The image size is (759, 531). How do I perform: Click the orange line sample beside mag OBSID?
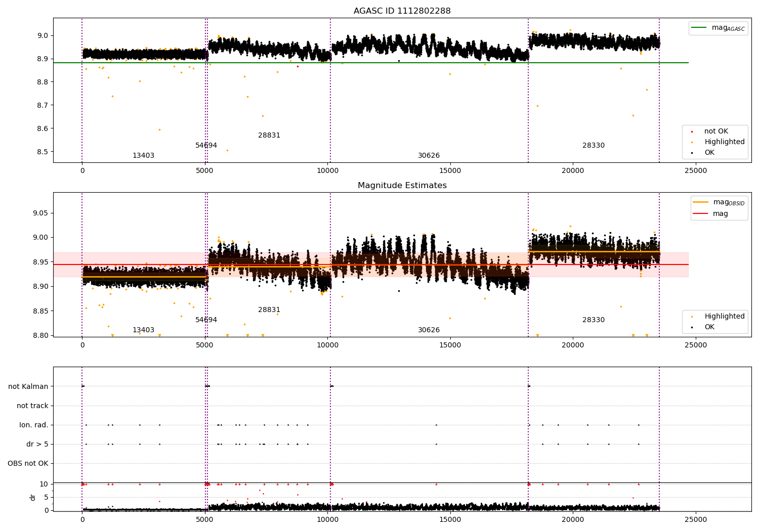701,202
